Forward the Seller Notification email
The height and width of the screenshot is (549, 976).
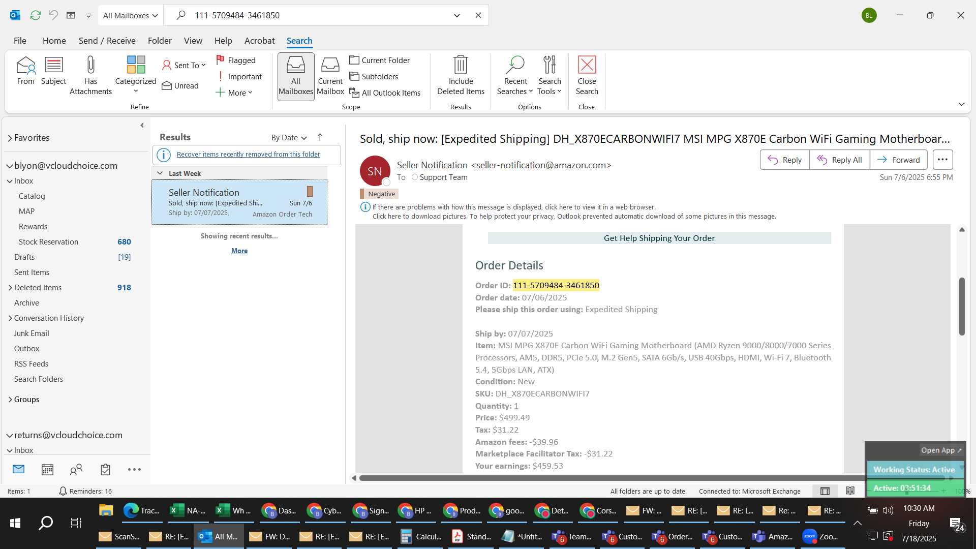pos(898,160)
